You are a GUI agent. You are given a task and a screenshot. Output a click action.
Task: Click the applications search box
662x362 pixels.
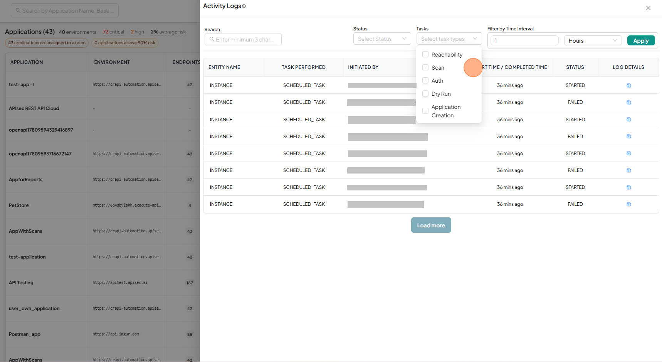[x=64, y=10]
